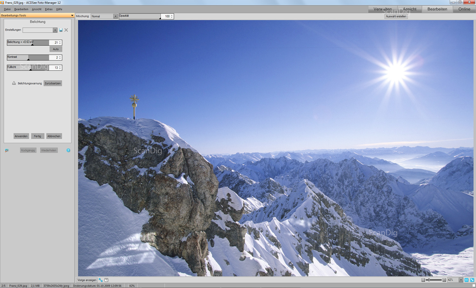The height and width of the screenshot is (288, 476).
Task: Open the Einstellungen presets dropdown
Action: (55, 30)
